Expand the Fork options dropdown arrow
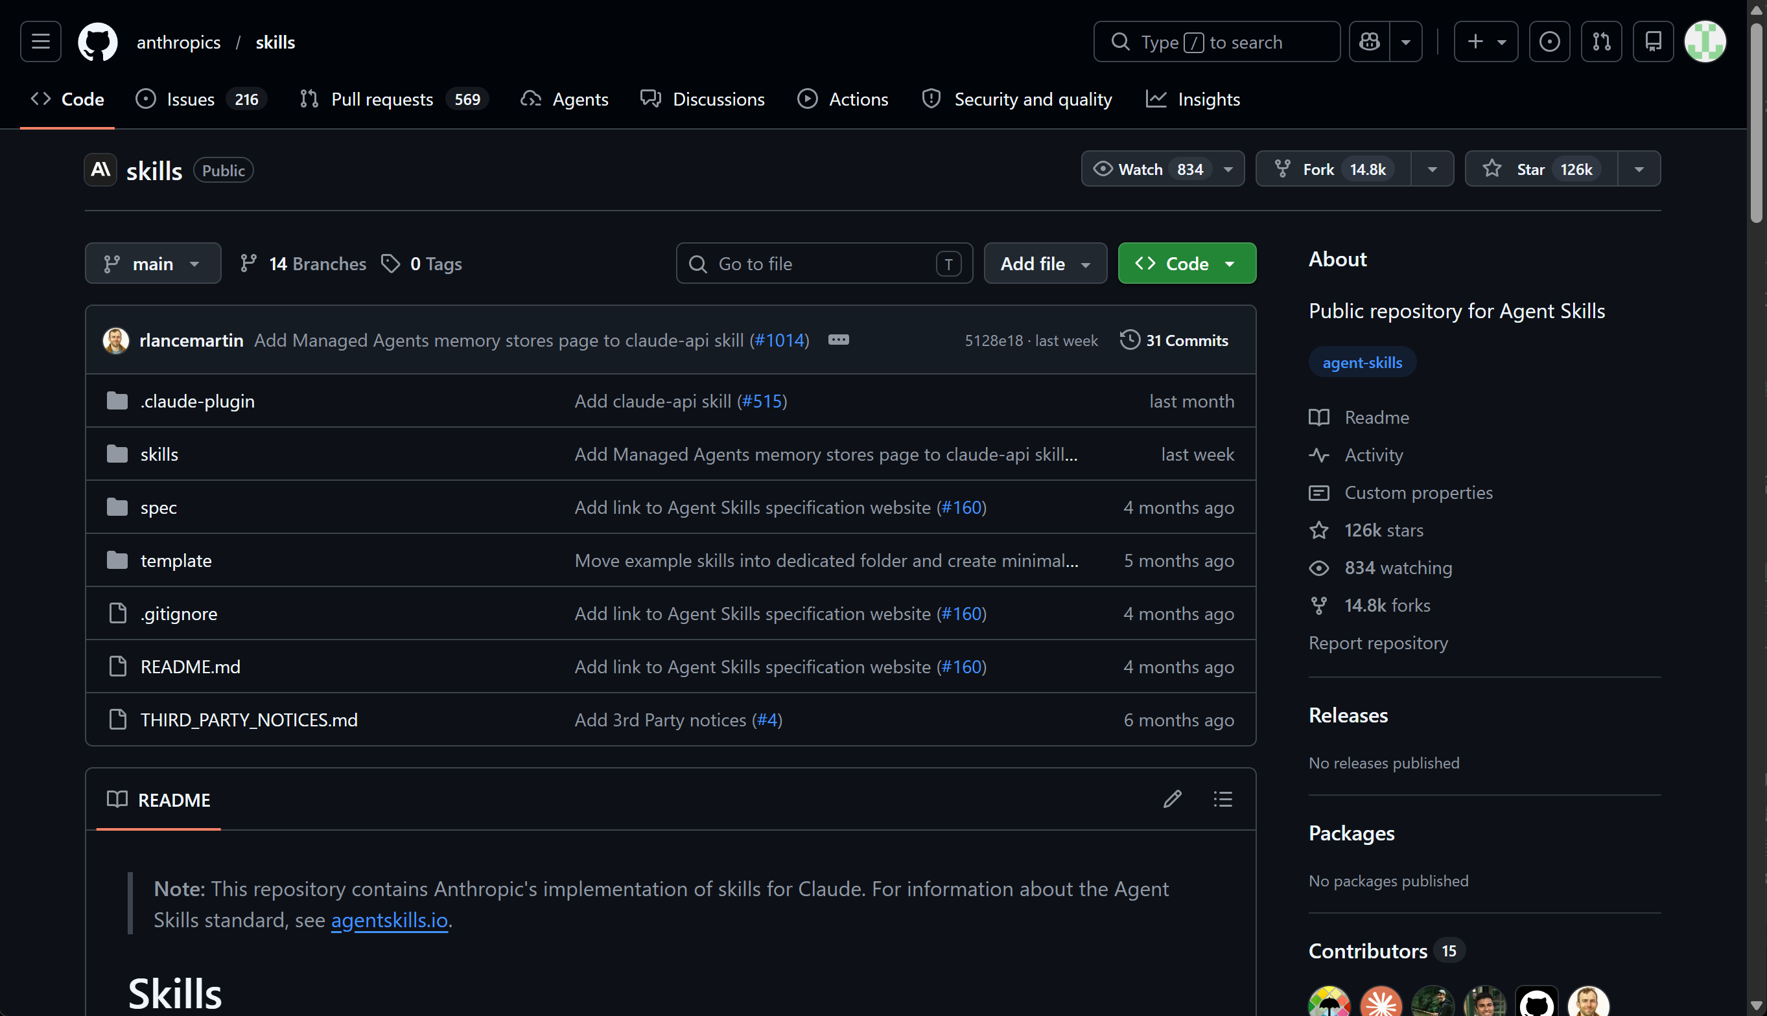This screenshot has height=1016, width=1767. (x=1432, y=169)
